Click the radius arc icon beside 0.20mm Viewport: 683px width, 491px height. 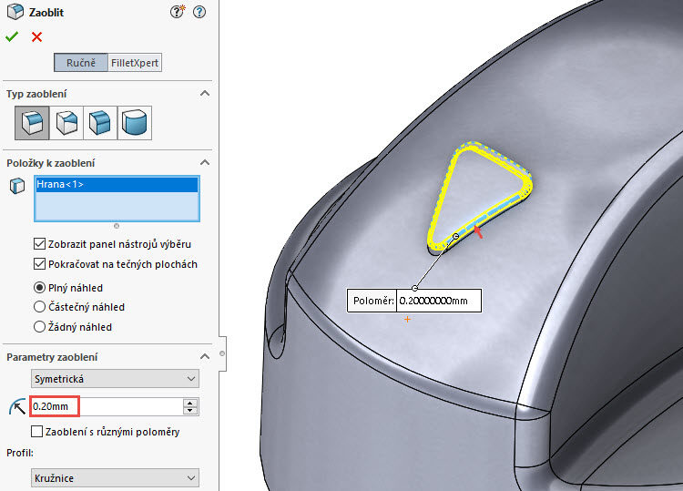17,406
